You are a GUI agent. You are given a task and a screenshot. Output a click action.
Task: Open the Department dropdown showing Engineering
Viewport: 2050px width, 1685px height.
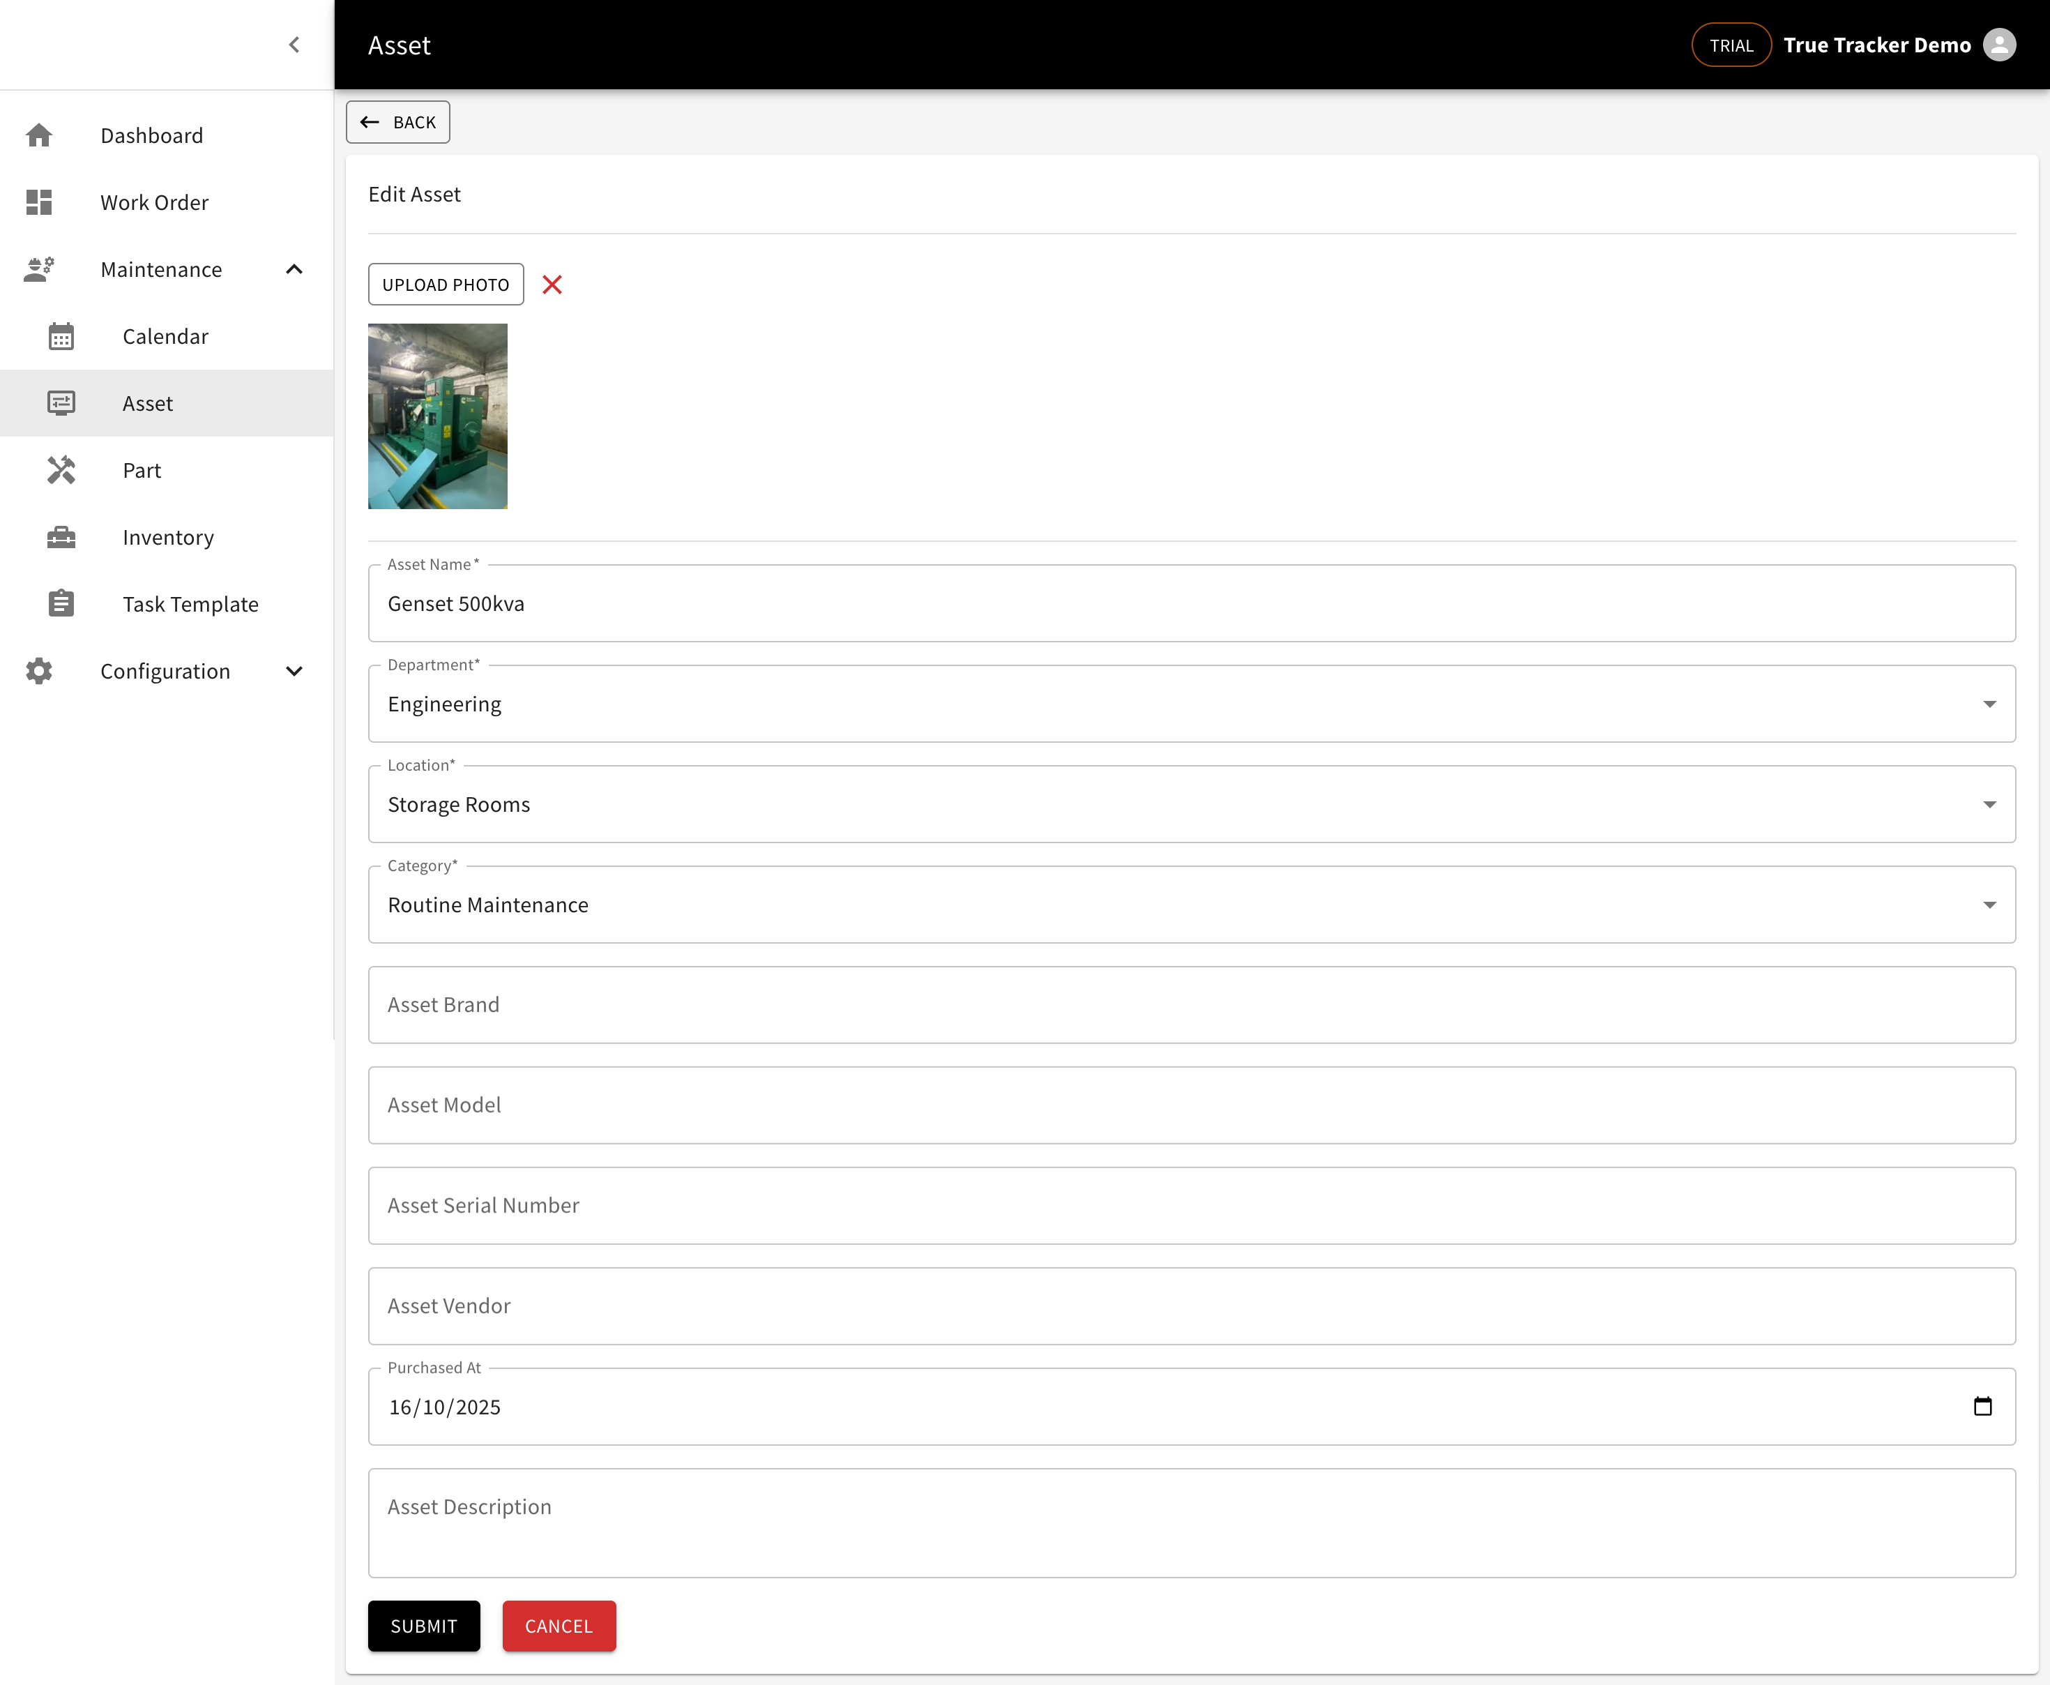[1991, 704]
